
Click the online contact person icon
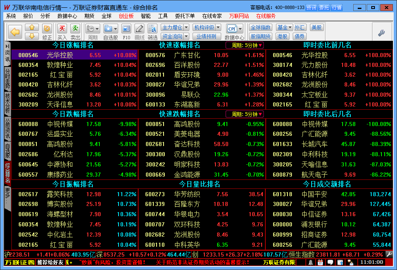coord(350,262)
